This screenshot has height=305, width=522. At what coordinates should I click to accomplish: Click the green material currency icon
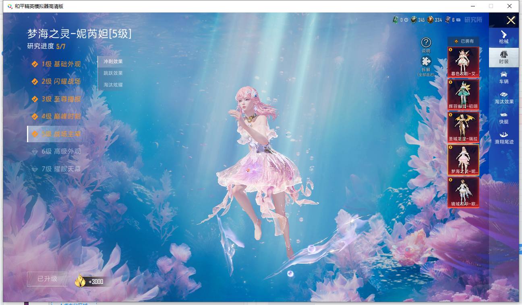(x=396, y=20)
